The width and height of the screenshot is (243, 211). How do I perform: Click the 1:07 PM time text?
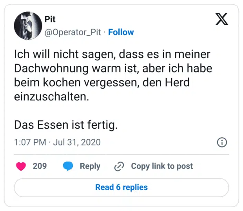click(30, 142)
